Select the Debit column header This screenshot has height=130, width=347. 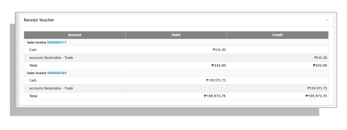pos(176,35)
